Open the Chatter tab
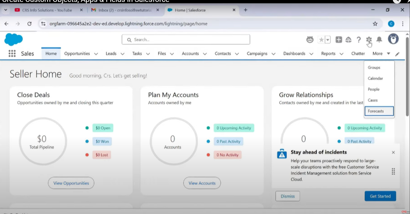 point(358,53)
